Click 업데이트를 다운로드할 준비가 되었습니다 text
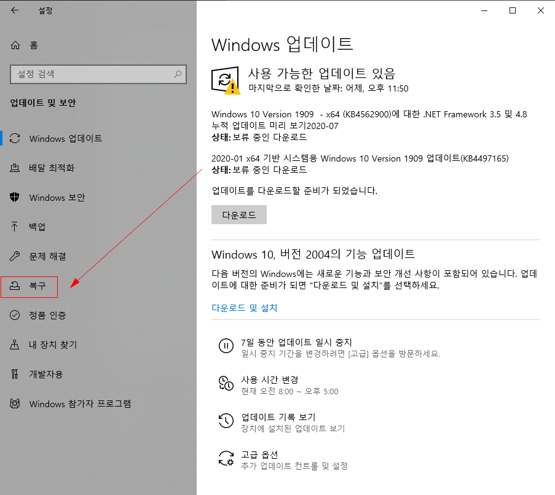Screen dimensions: 555x495 pyautogui.click(x=294, y=190)
